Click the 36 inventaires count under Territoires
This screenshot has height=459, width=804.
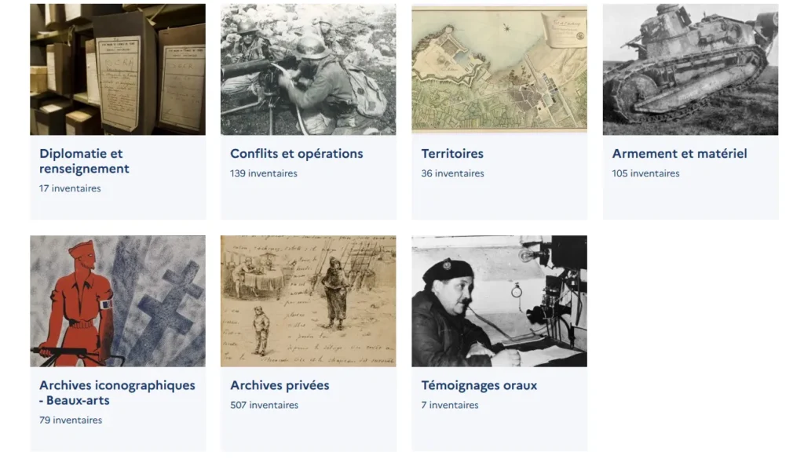[x=453, y=173]
